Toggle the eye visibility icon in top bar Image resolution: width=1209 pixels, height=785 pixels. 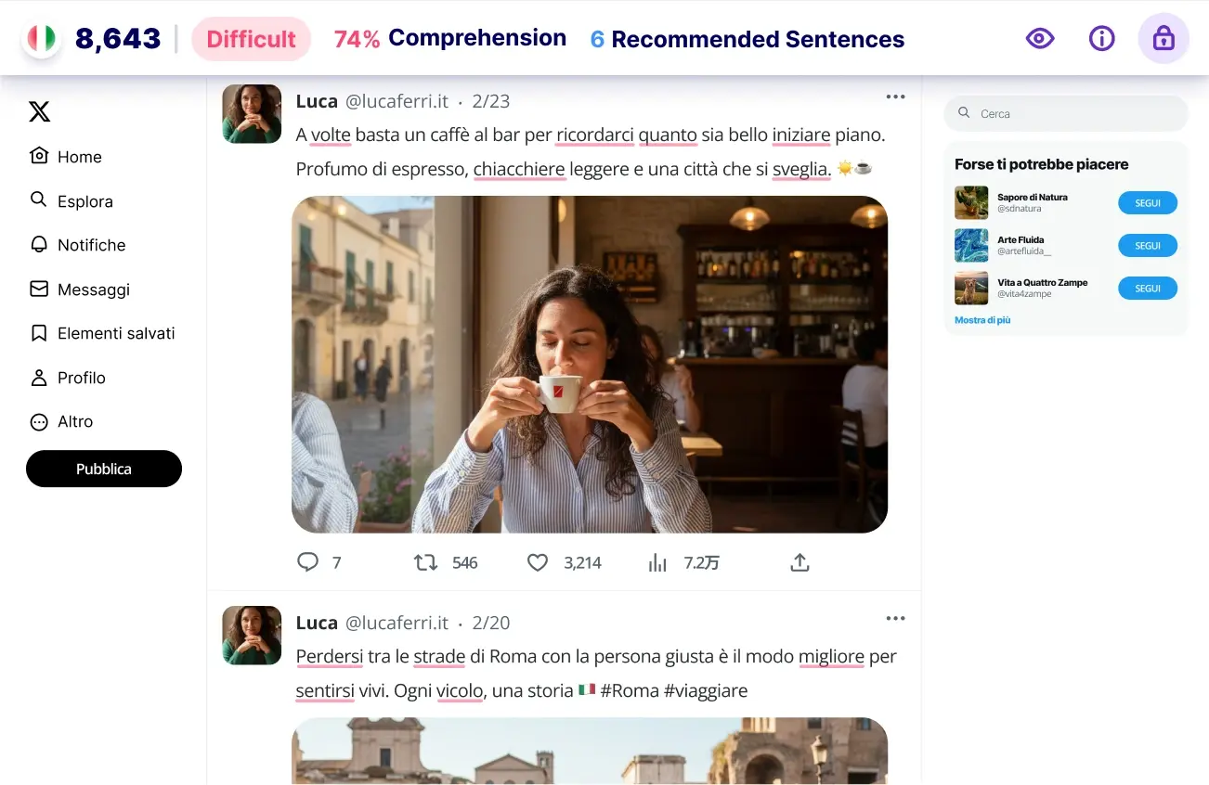click(x=1040, y=38)
